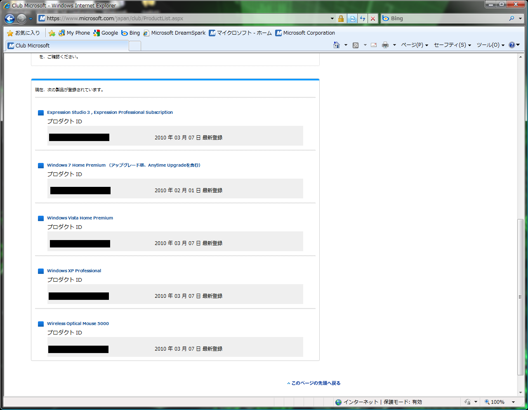Open a new blank tab
528x410 pixels.
coord(135,46)
